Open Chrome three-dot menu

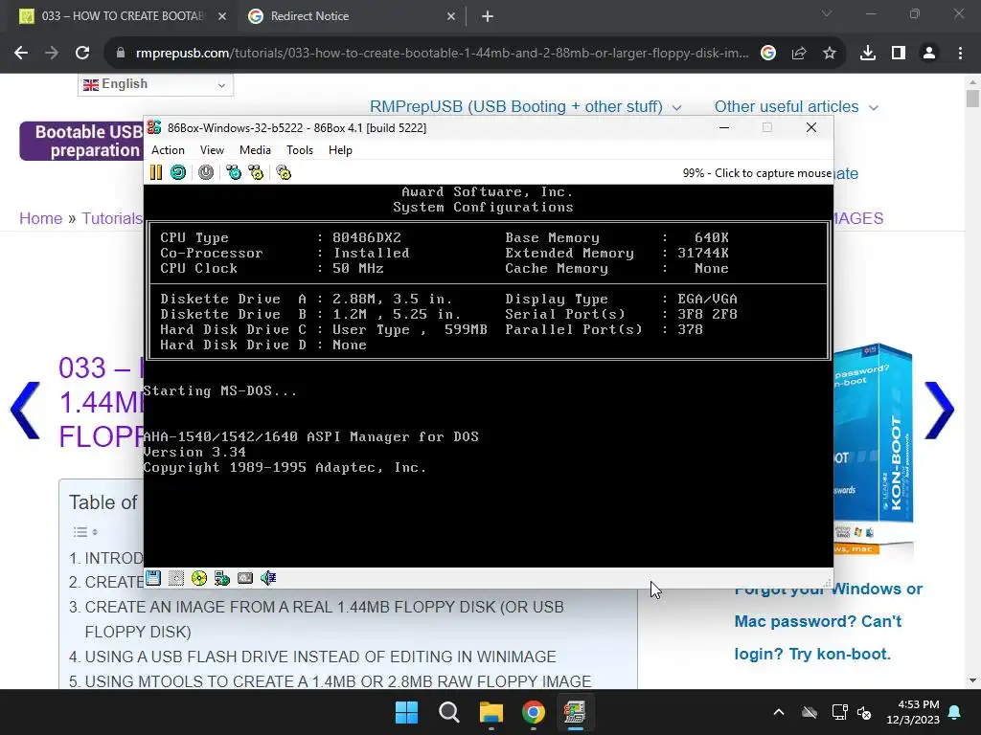tap(960, 54)
